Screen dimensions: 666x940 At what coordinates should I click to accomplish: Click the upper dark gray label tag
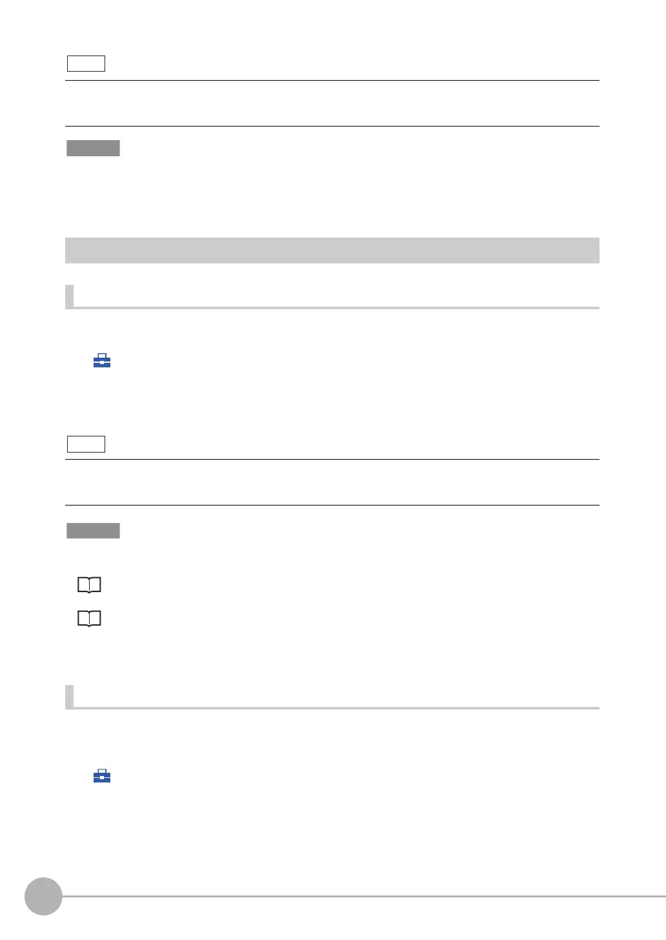(x=93, y=148)
